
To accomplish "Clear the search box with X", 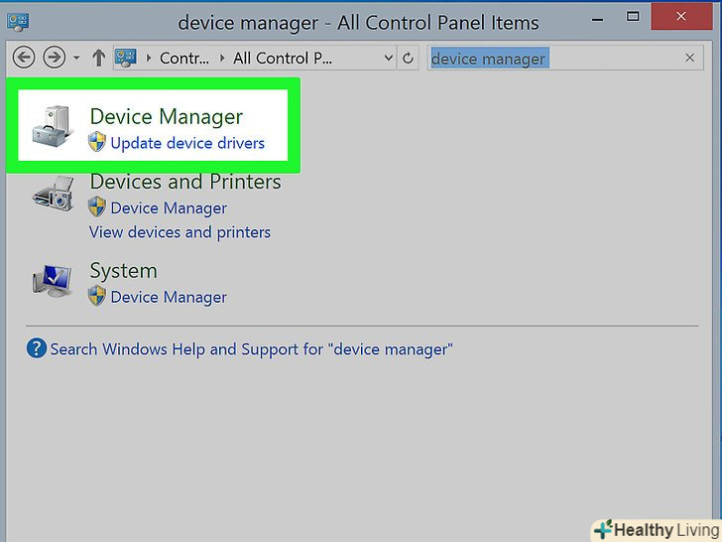I will click(690, 59).
